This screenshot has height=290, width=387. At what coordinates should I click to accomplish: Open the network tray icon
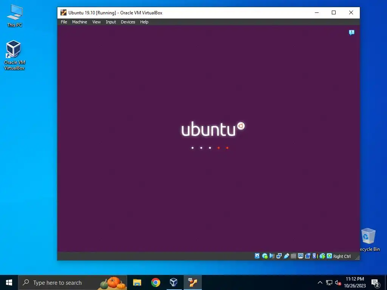pos(329,282)
